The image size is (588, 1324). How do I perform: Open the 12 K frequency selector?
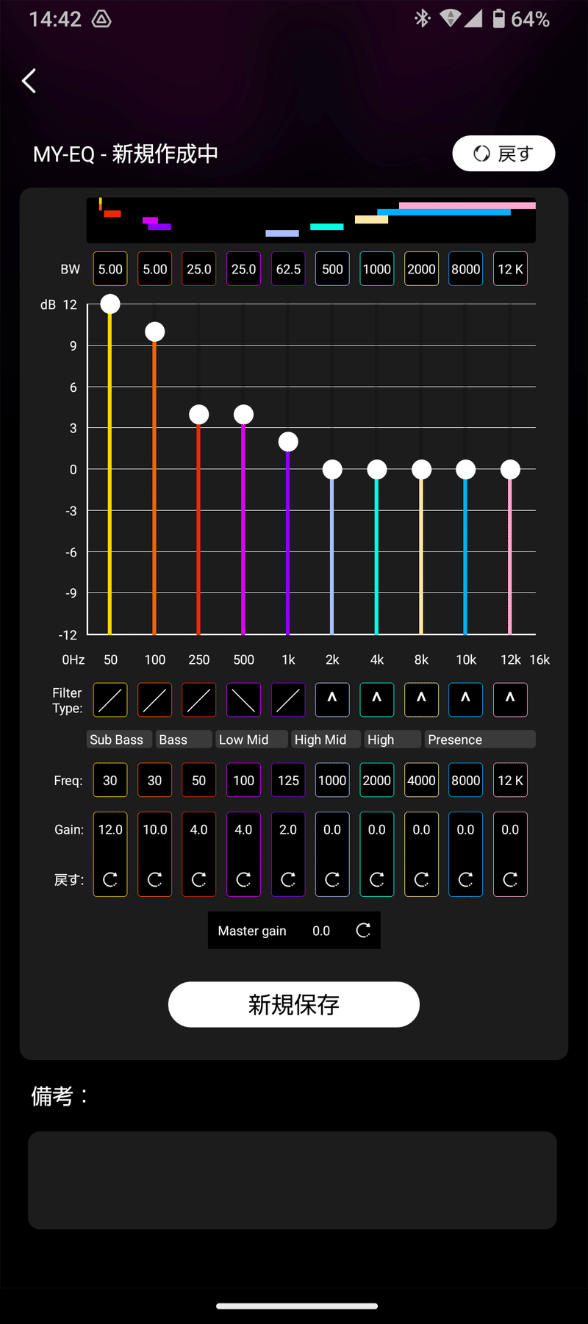coord(510,781)
